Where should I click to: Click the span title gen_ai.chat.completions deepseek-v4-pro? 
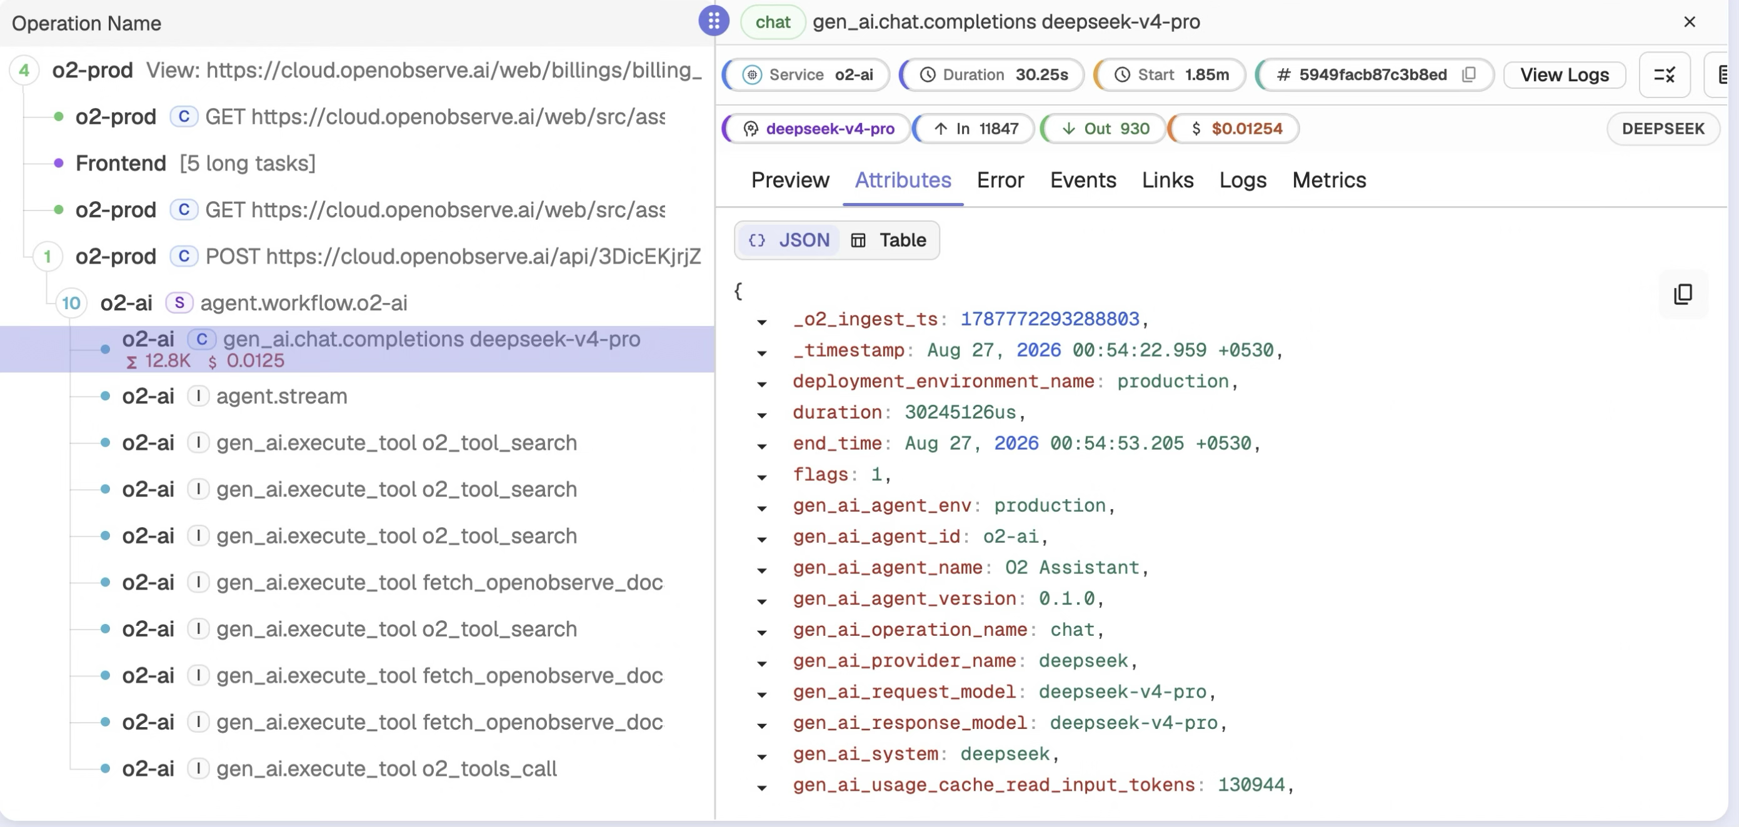(1006, 22)
